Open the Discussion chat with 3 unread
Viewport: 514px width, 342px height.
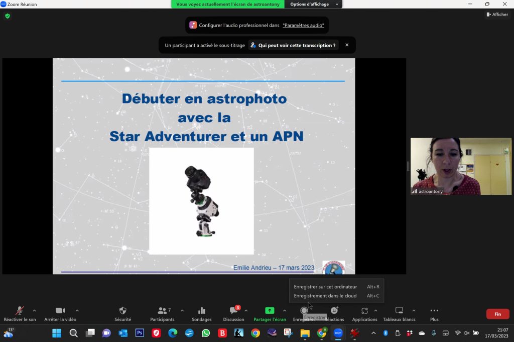tap(234, 313)
